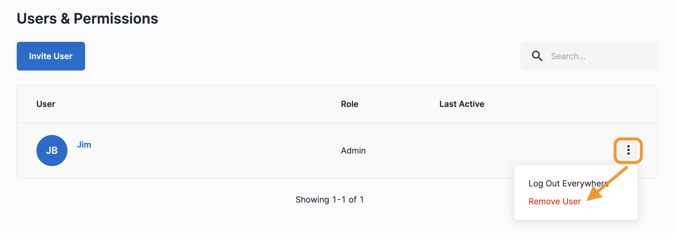Click the JB avatar circle
The height and width of the screenshot is (233, 676).
tap(52, 151)
